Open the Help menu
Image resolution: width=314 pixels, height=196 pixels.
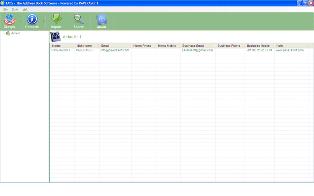coord(26,9)
